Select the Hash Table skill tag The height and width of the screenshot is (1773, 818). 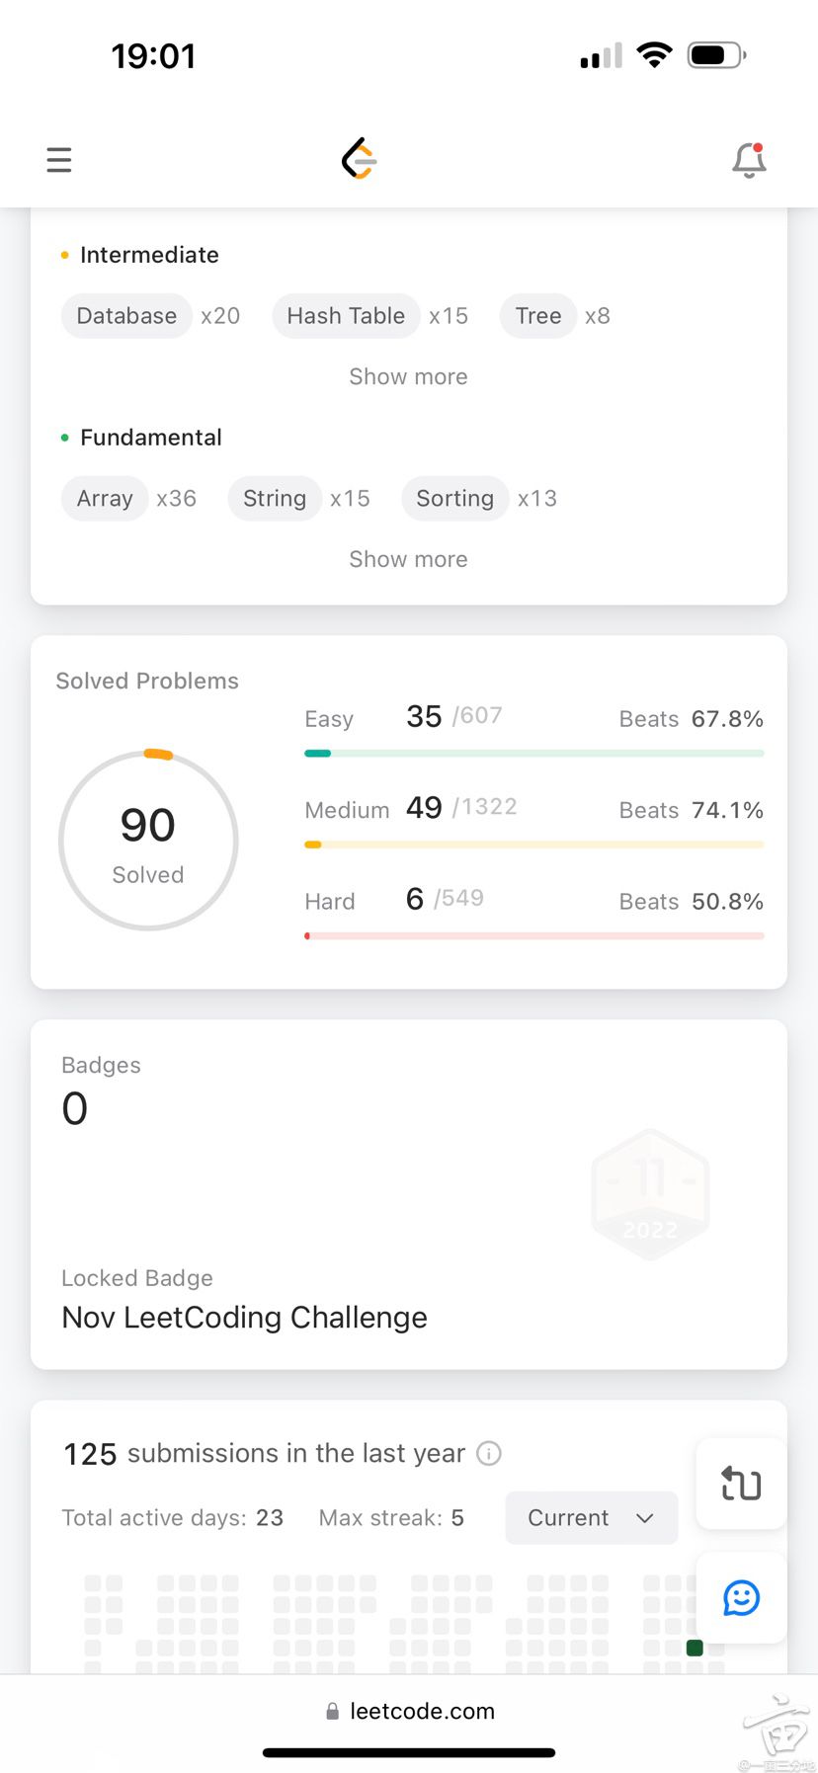(346, 316)
